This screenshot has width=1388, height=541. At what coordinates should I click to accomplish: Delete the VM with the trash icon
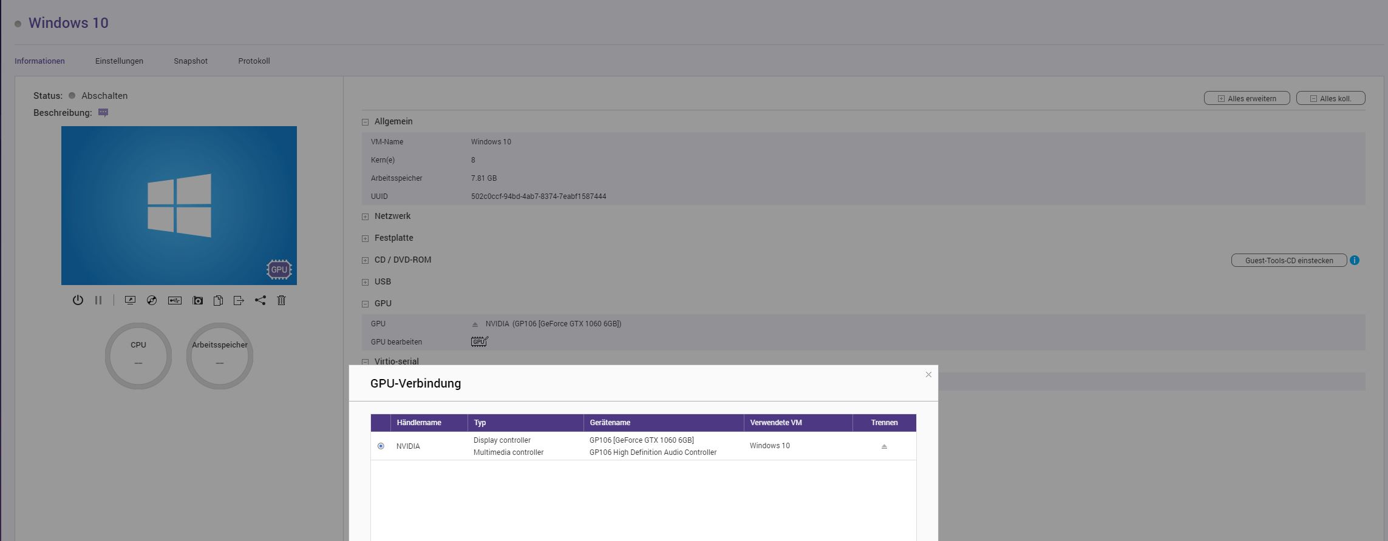282,300
